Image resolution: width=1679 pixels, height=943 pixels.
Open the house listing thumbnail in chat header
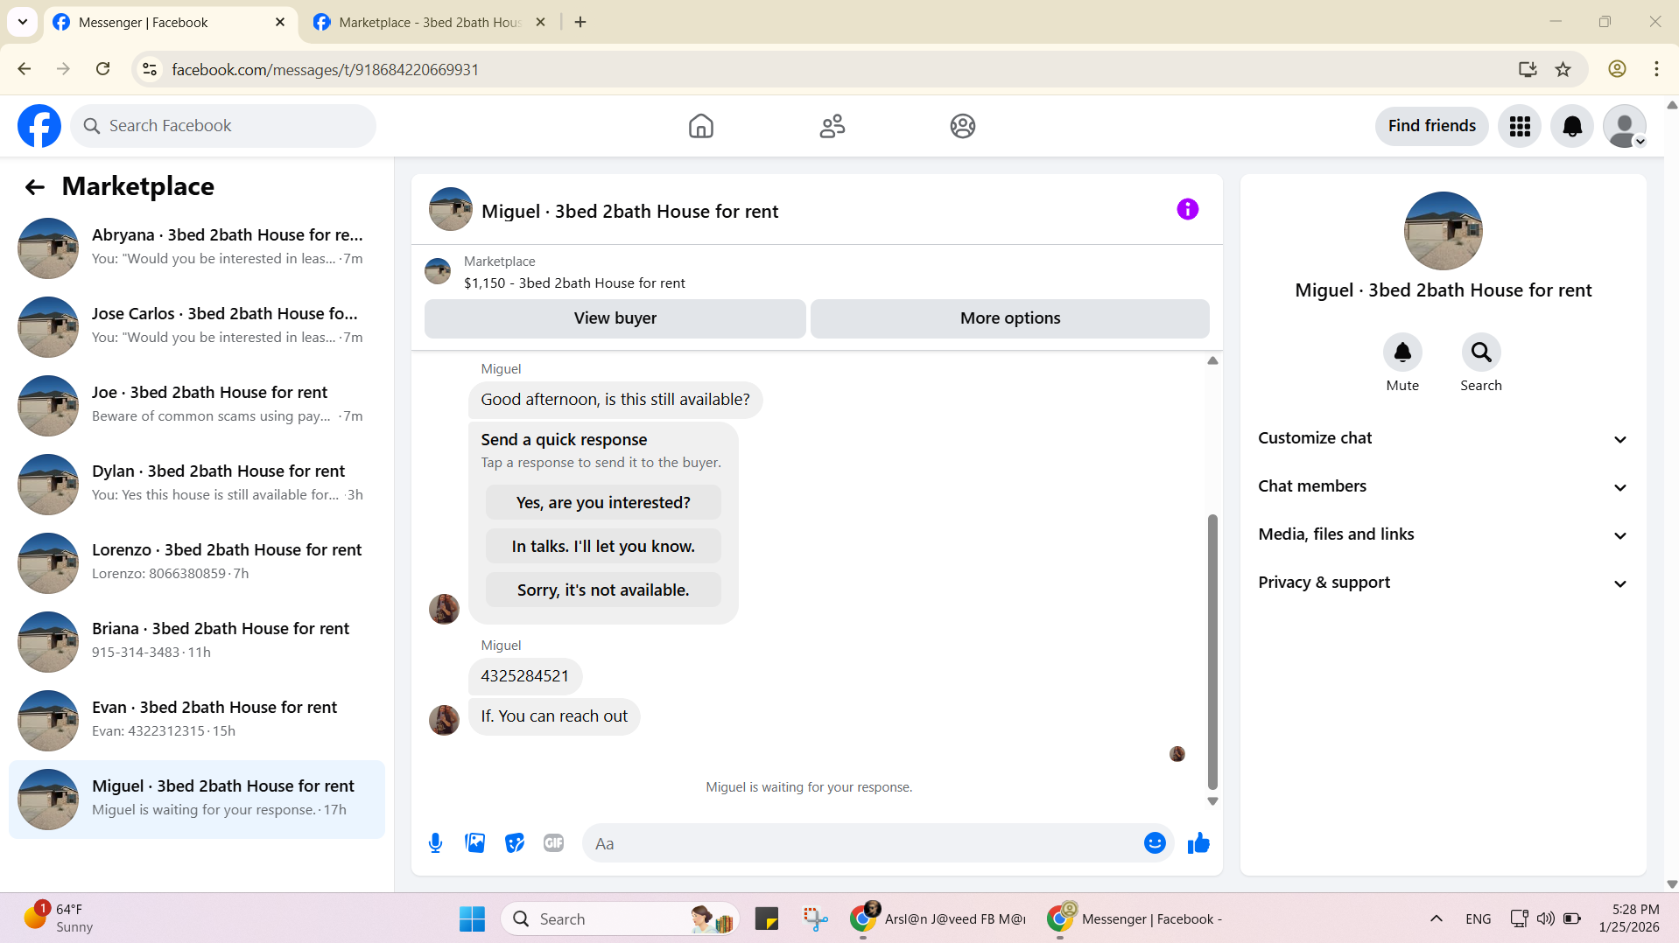pyautogui.click(x=450, y=210)
